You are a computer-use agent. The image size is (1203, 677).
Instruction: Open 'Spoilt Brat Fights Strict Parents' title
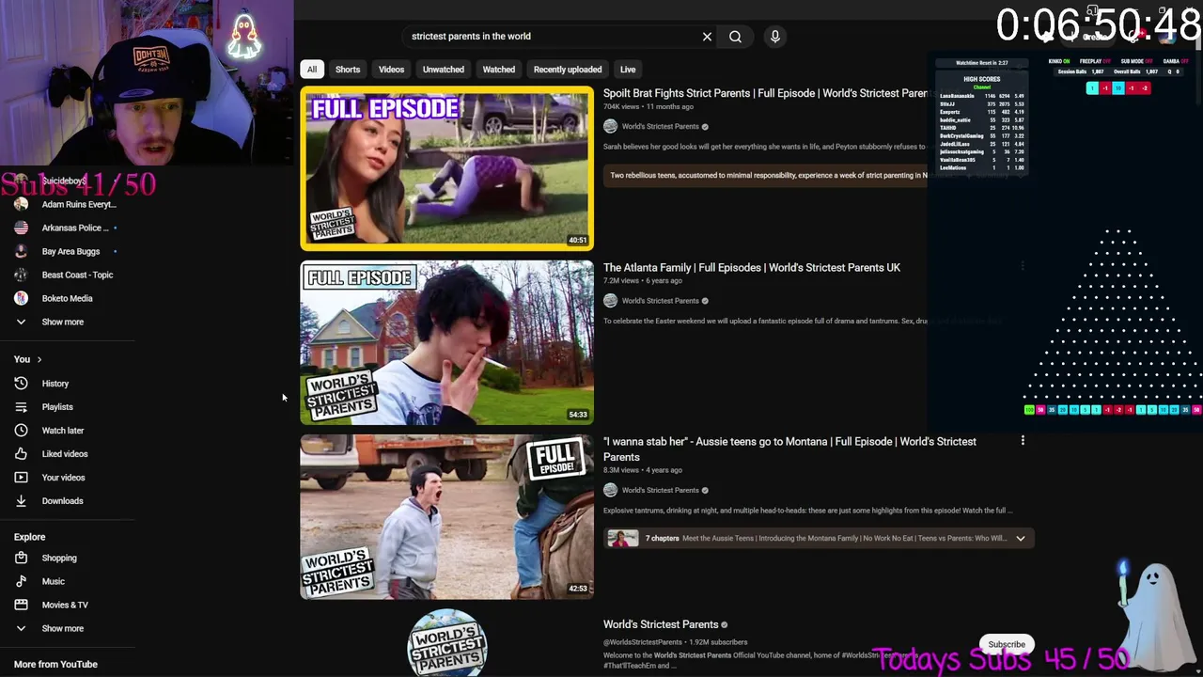[x=765, y=93]
